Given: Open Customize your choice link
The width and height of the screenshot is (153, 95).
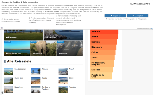Looking at the screenshot, I should [115, 19].
